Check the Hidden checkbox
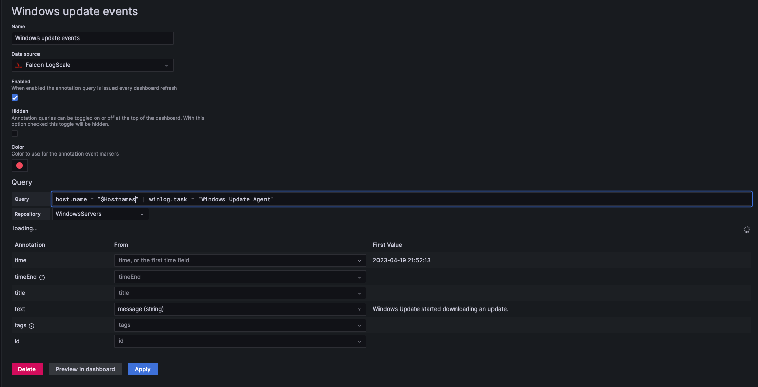 (x=15, y=134)
